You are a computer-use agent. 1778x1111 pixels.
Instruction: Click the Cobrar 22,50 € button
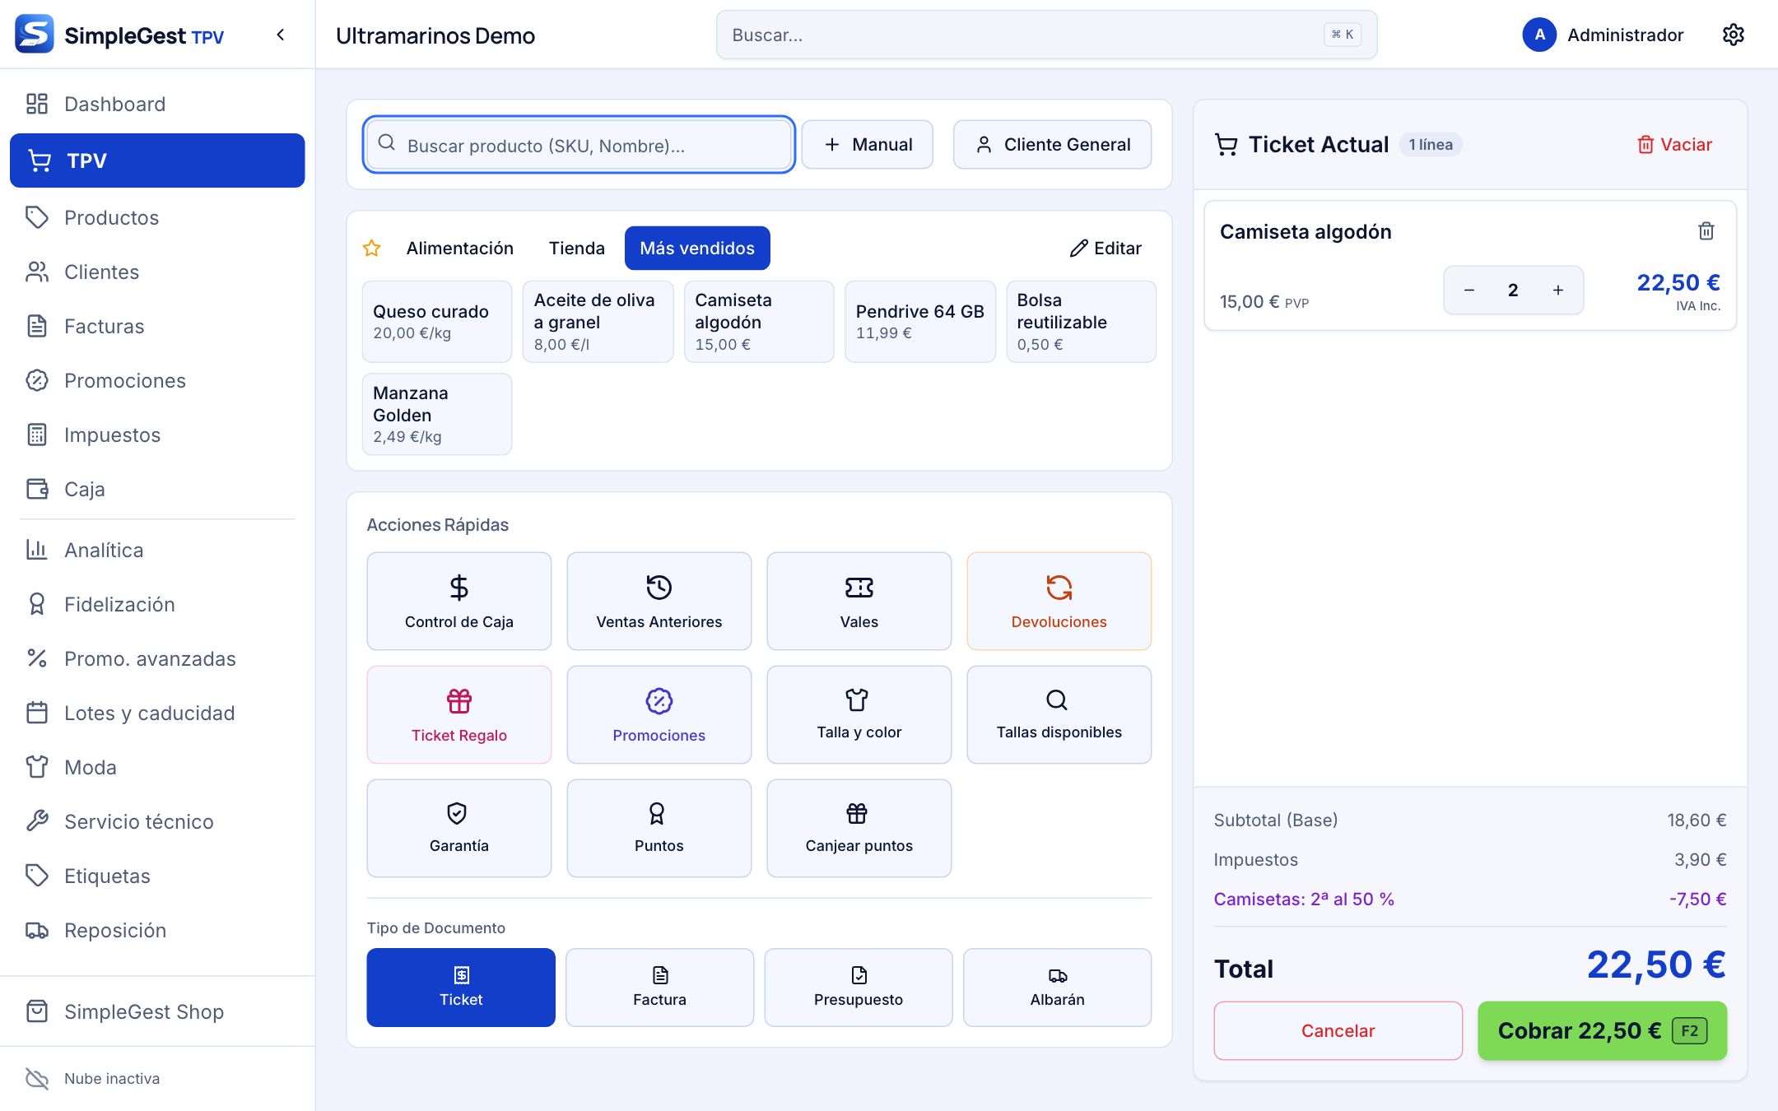point(1602,1030)
